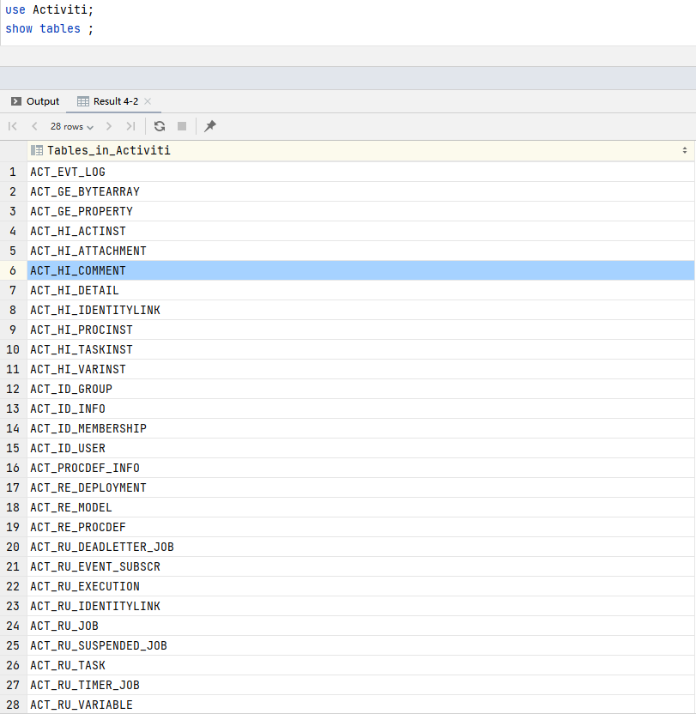Select the ACT_ID_INFO cell
This screenshot has width=696, height=714.
coord(360,408)
